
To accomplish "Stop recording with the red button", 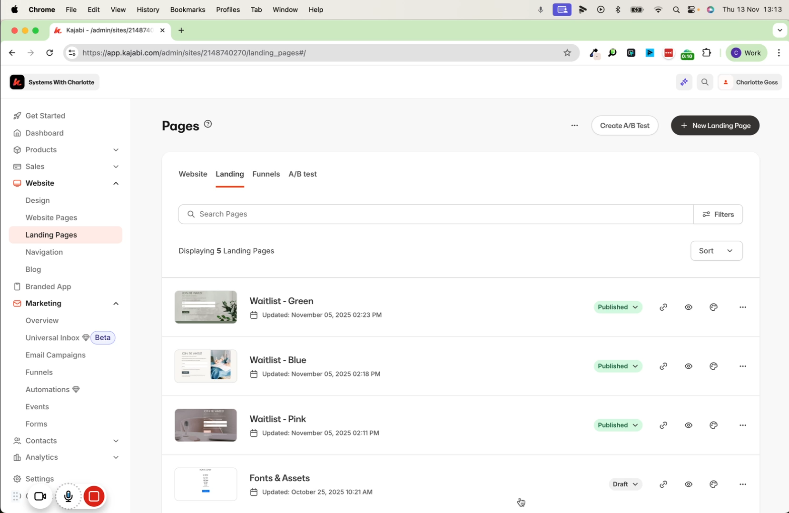I will pos(94,496).
